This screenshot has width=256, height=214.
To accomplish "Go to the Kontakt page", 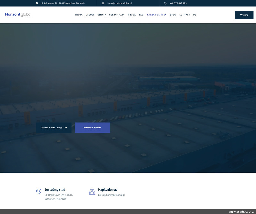I will pos(185,15).
